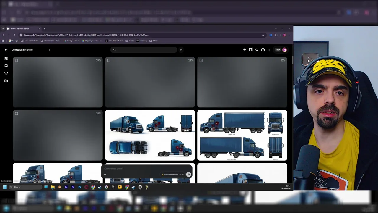The height and width of the screenshot is (213, 378).
Task: Select the grid view icon in left sidebar
Action: point(6,59)
